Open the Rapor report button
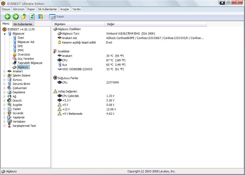The image size is (245, 175). tap(57, 17)
